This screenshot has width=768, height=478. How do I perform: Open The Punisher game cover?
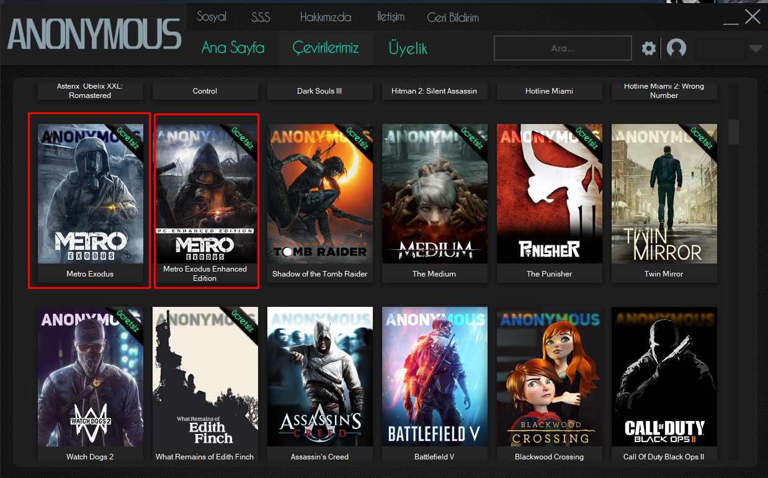(x=550, y=194)
